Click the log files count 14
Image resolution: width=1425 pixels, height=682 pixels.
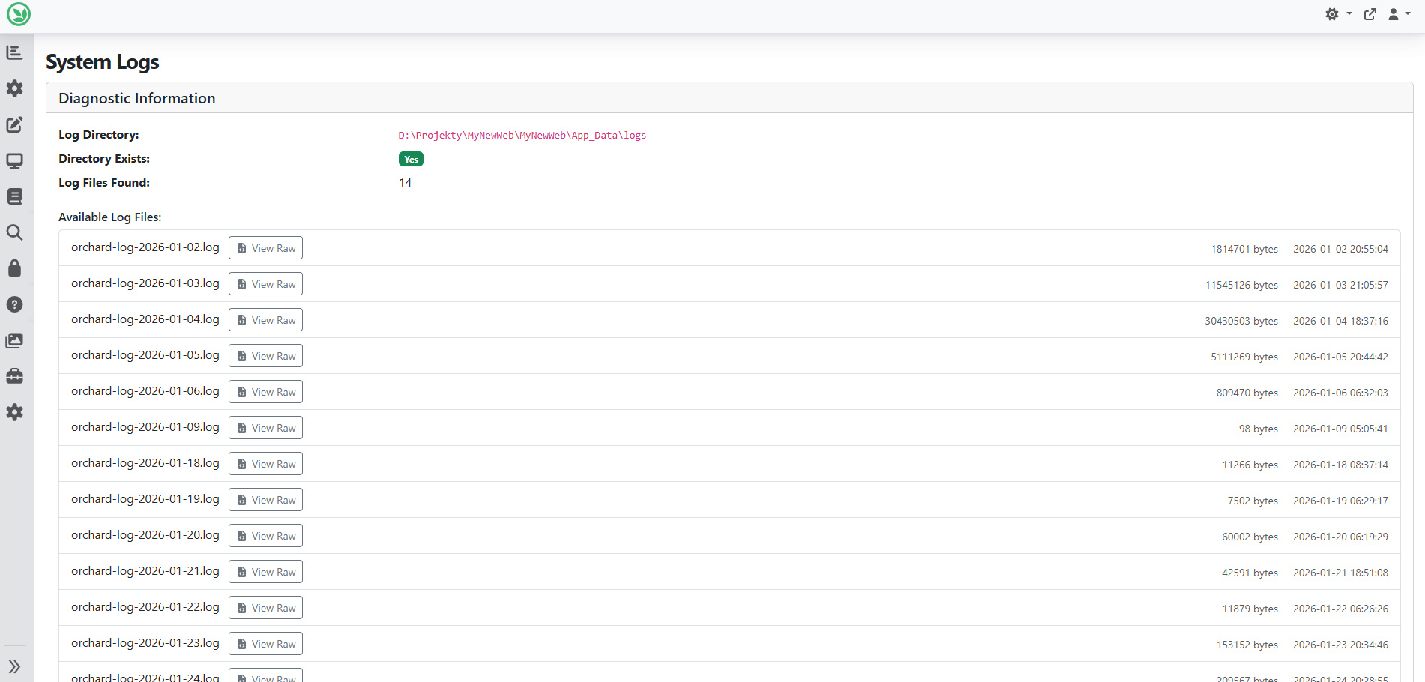[x=405, y=183]
